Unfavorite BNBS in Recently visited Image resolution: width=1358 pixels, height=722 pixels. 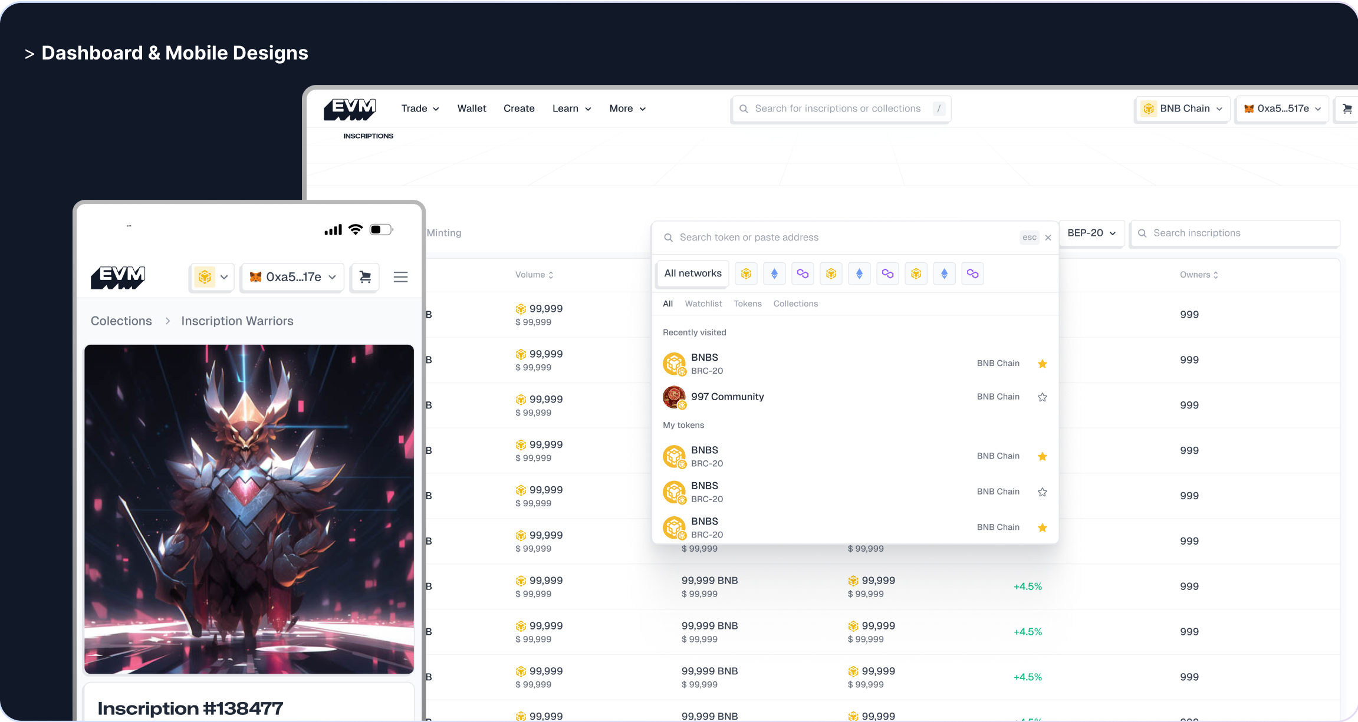pyautogui.click(x=1042, y=364)
